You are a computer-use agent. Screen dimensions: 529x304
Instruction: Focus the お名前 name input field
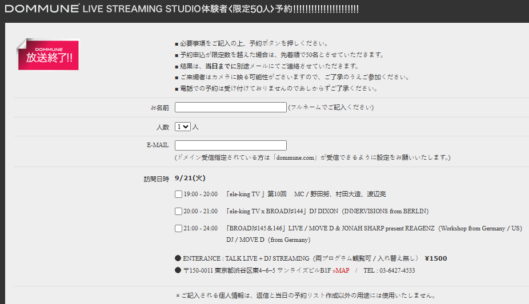point(230,107)
